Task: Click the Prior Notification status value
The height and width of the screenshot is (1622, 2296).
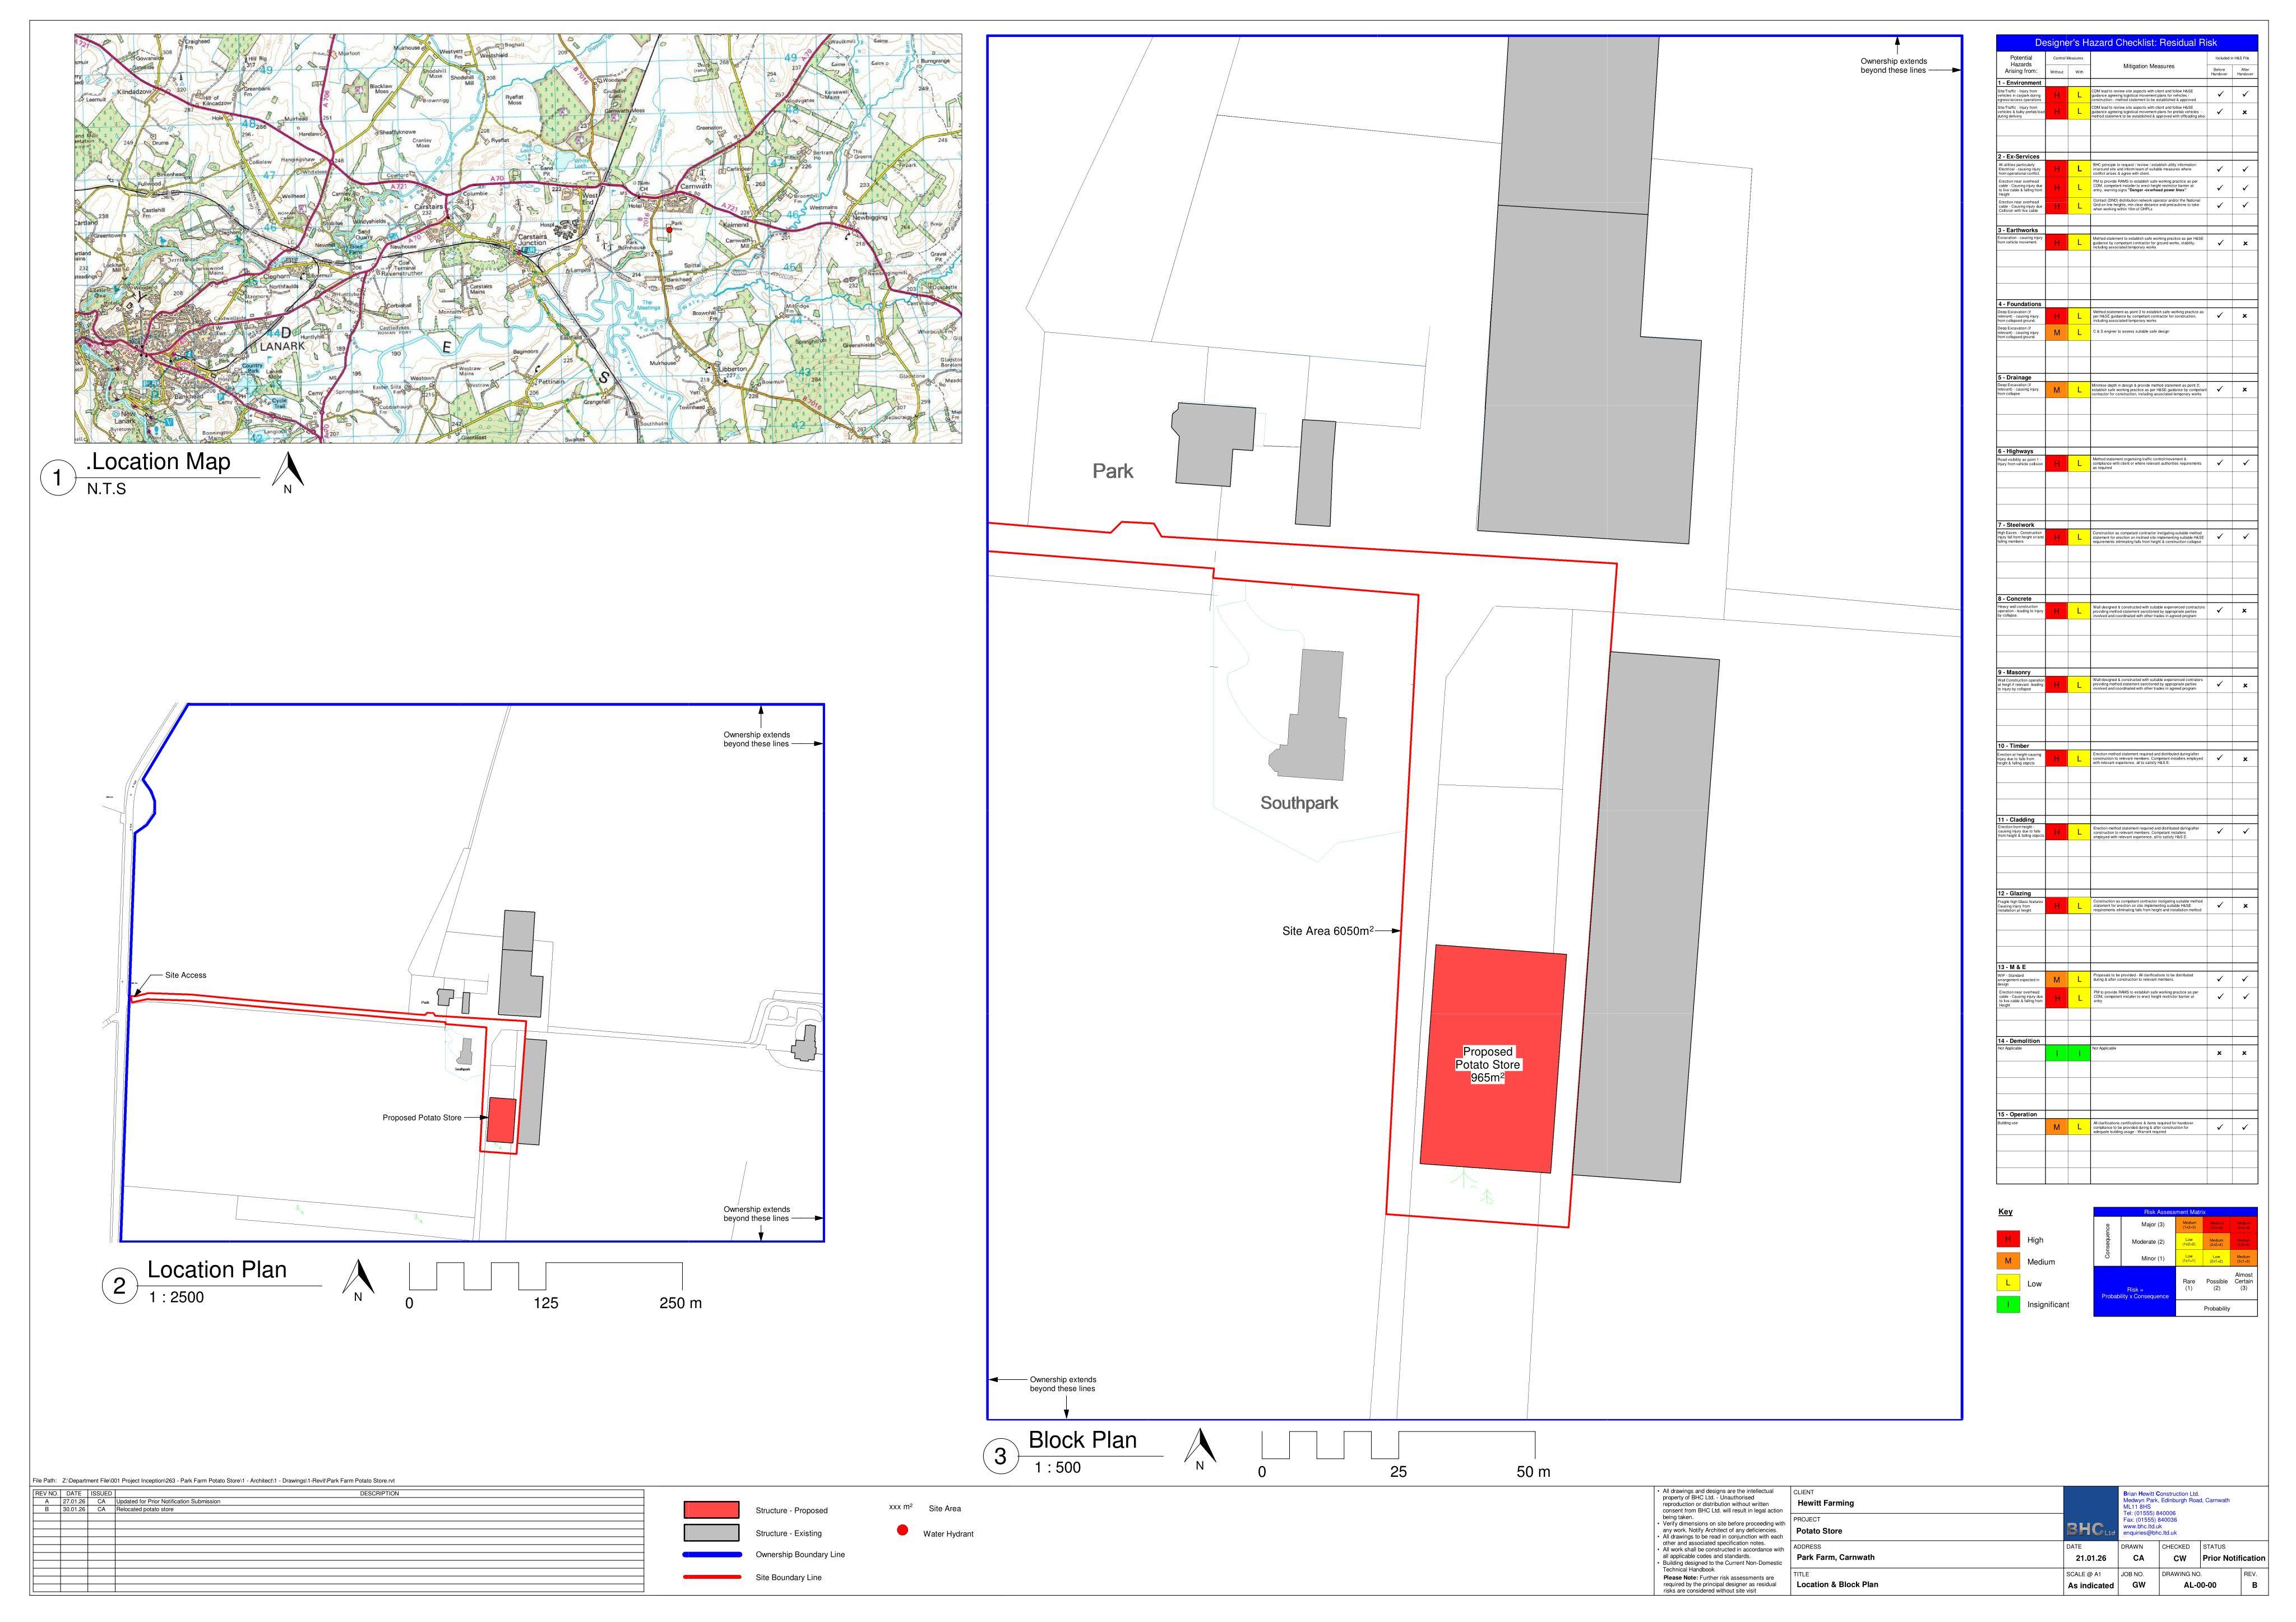Action: (2234, 1558)
